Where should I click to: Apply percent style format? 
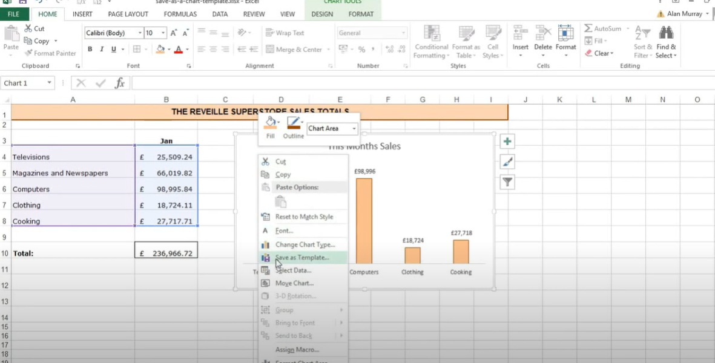[361, 49]
